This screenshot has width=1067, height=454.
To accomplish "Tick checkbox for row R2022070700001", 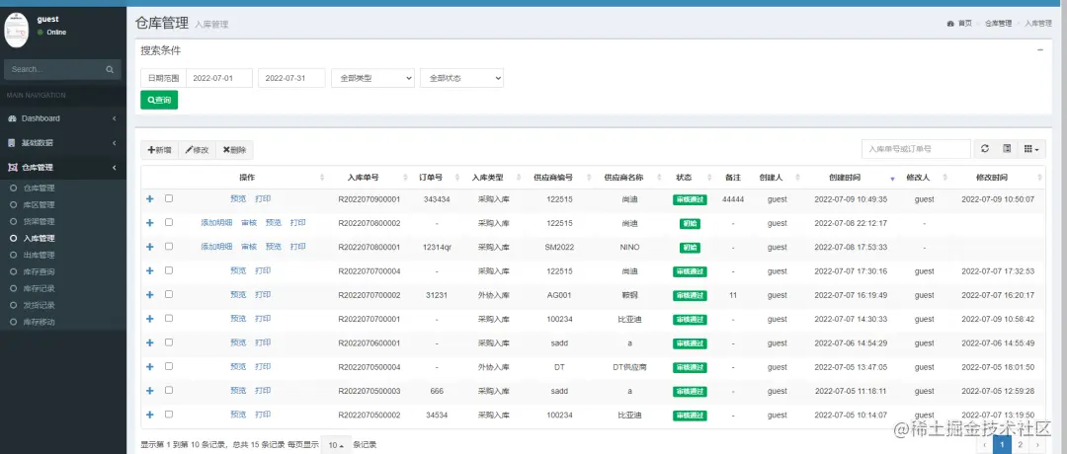I will 169,318.
